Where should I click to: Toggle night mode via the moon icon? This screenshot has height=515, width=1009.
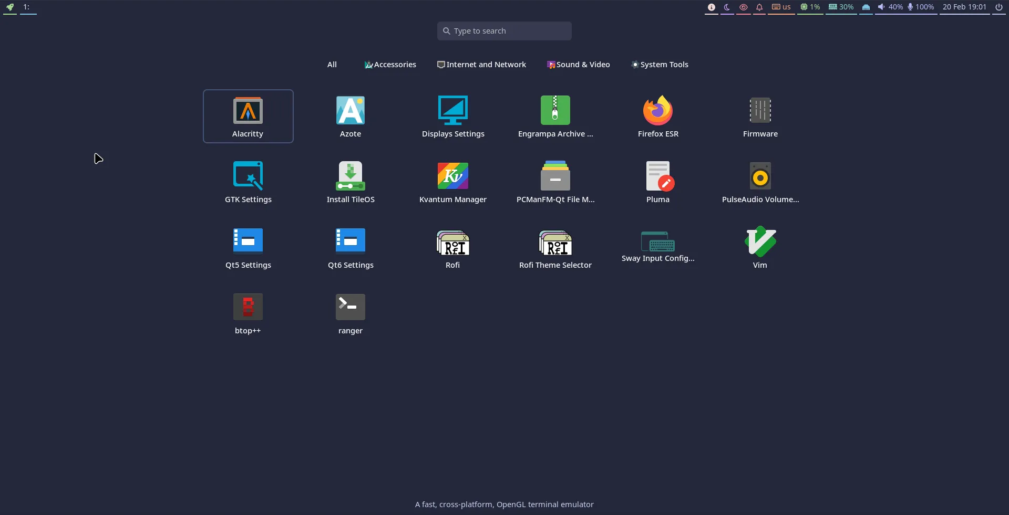727,7
